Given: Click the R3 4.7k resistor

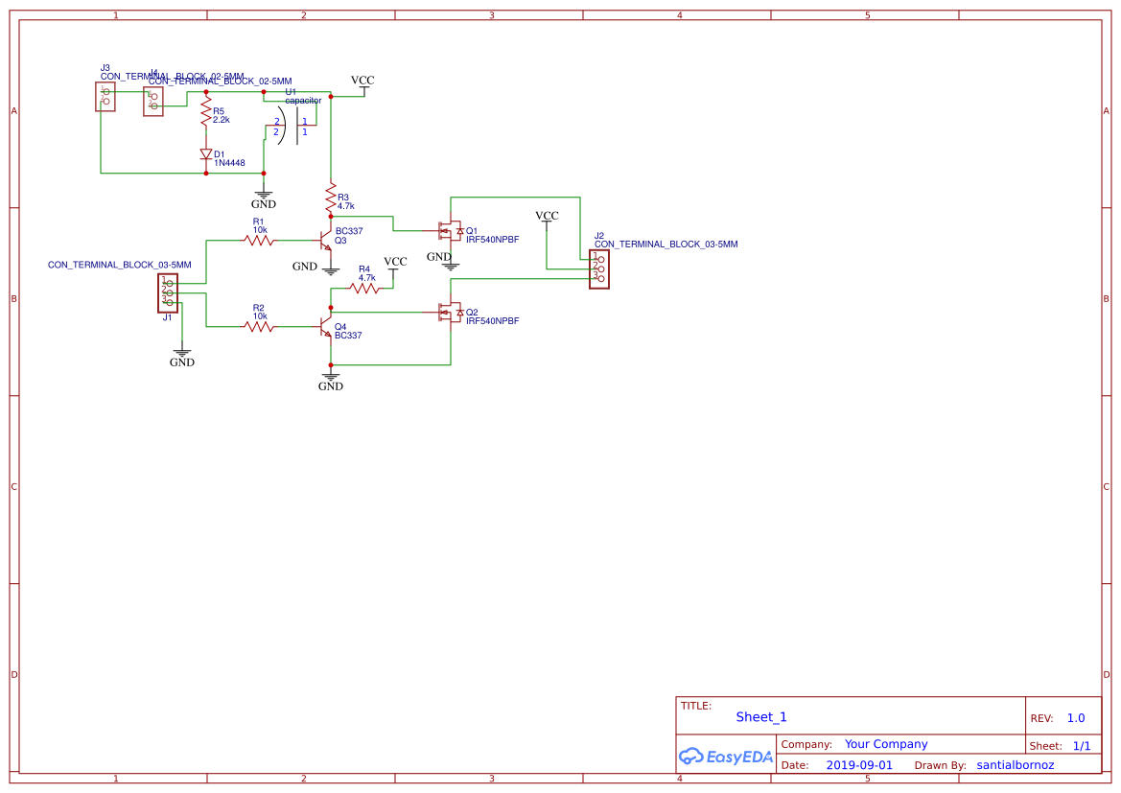Looking at the screenshot, I should click(331, 196).
